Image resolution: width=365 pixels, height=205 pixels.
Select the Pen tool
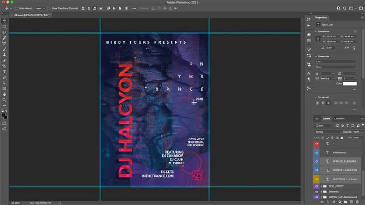tap(5, 77)
